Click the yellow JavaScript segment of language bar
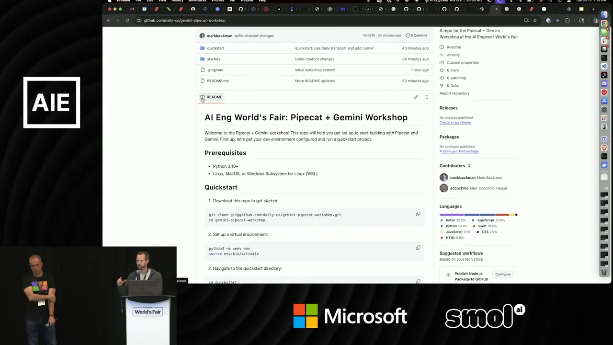This screenshot has height=345, width=613. pos(512,215)
